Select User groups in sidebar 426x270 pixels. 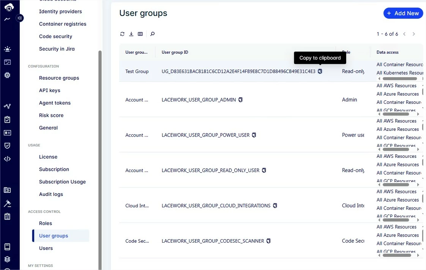(x=61, y=236)
